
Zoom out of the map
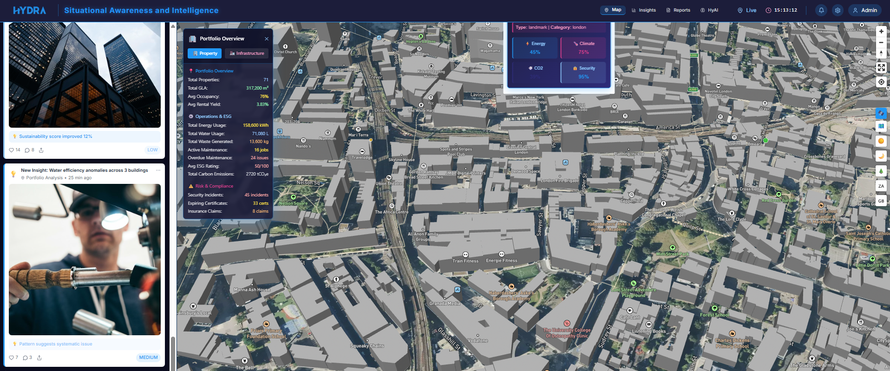click(881, 42)
